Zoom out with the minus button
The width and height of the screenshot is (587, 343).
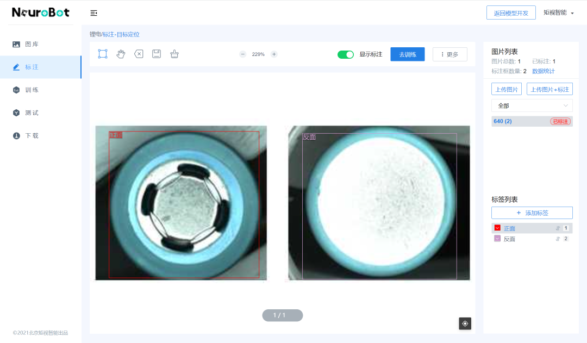pyautogui.click(x=243, y=54)
